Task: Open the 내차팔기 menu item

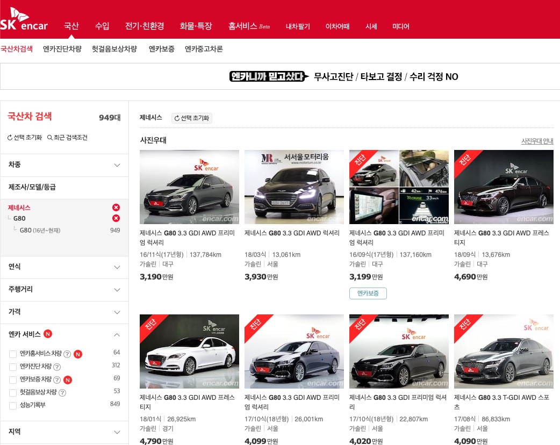Action: pyautogui.click(x=298, y=26)
